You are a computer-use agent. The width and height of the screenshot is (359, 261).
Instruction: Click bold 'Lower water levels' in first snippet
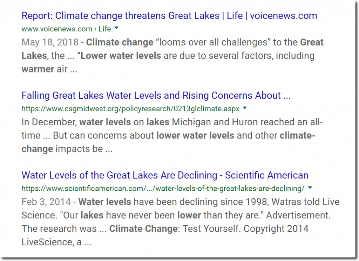[x=121, y=56]
